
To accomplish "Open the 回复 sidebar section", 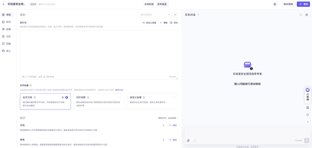I will [7, 43].
